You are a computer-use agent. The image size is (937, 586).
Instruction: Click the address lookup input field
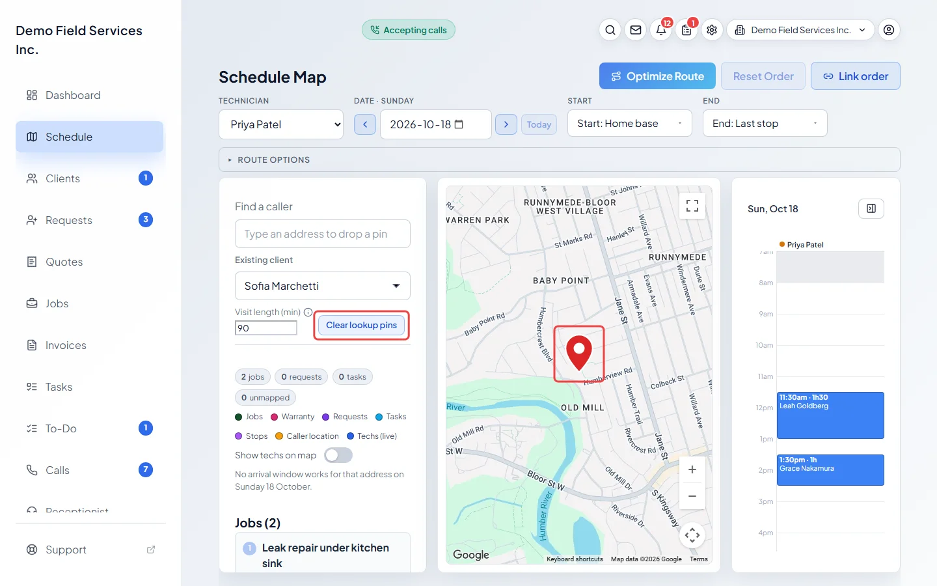coord(323,234)
